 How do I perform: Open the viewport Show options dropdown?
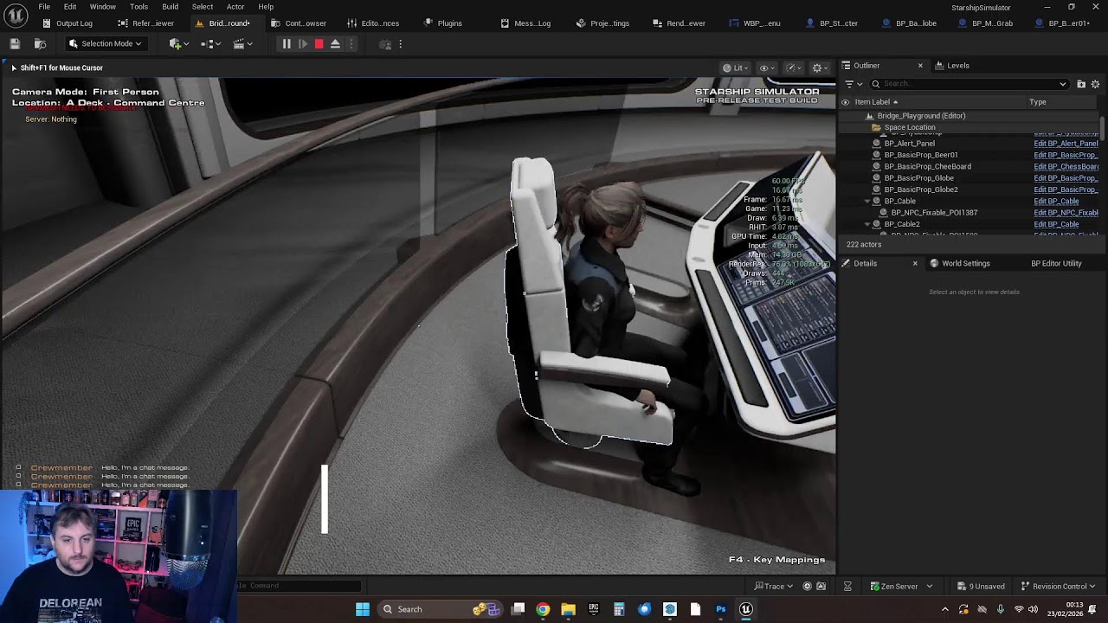765,67
